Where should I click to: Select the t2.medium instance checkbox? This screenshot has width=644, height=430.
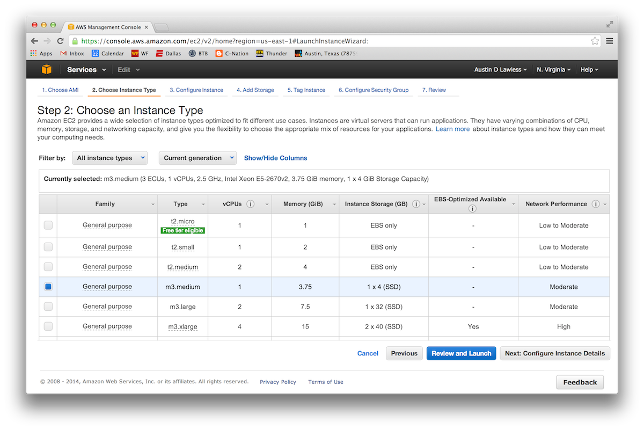coord(48,267)
